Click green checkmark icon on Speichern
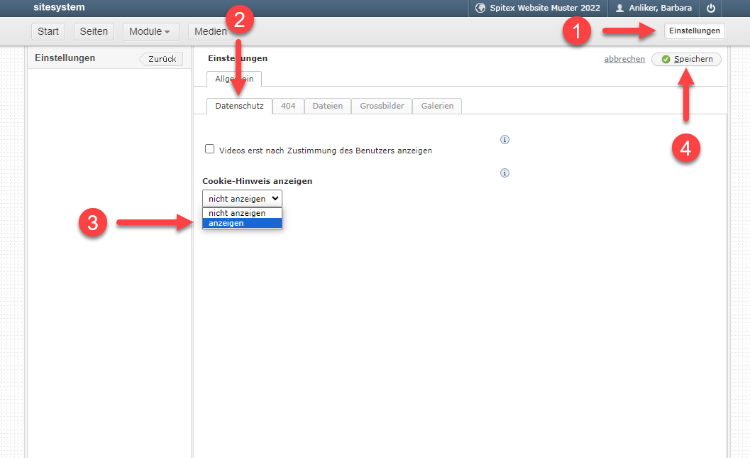This screenshot has width=750, height=458. [x=666, y=60]
